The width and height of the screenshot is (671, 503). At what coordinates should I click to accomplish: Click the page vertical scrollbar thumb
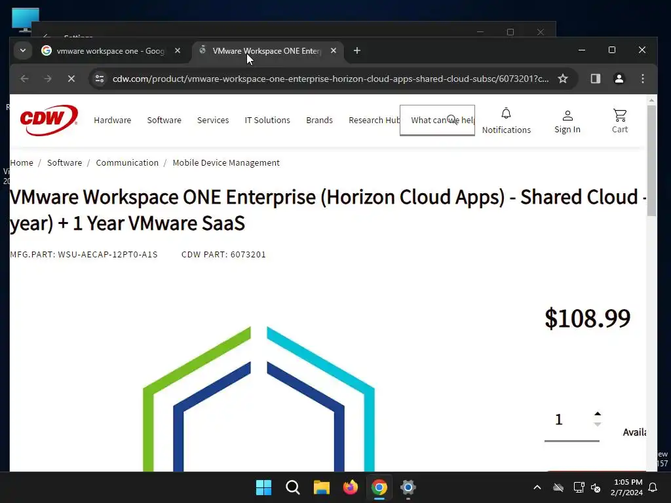tap(651, 160)
